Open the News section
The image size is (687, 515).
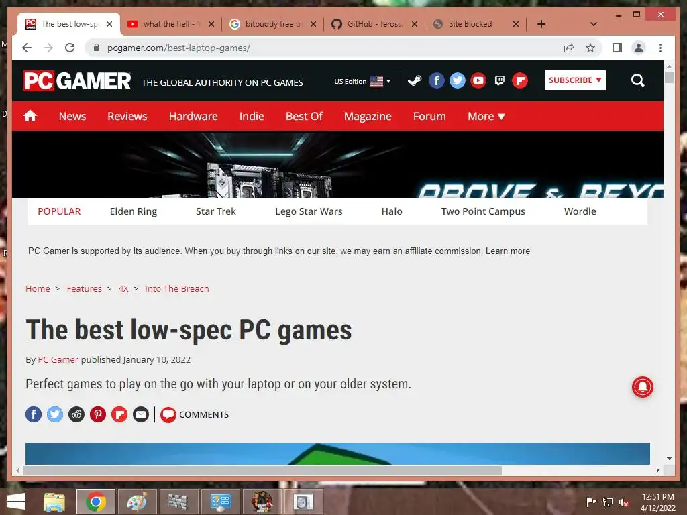(x=72, y=116)
